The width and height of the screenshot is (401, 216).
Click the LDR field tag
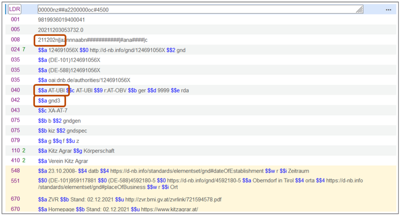click(14, 10)
